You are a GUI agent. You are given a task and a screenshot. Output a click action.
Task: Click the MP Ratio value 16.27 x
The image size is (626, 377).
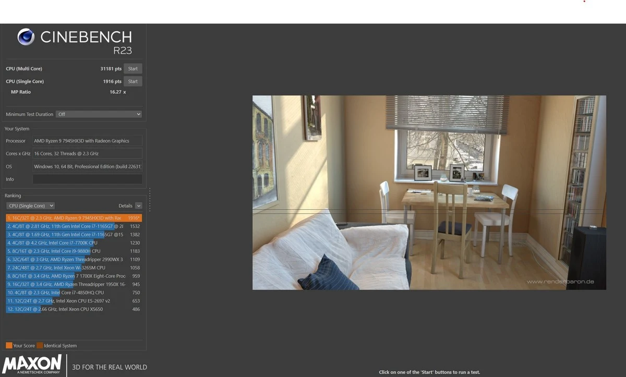(117, 92)
